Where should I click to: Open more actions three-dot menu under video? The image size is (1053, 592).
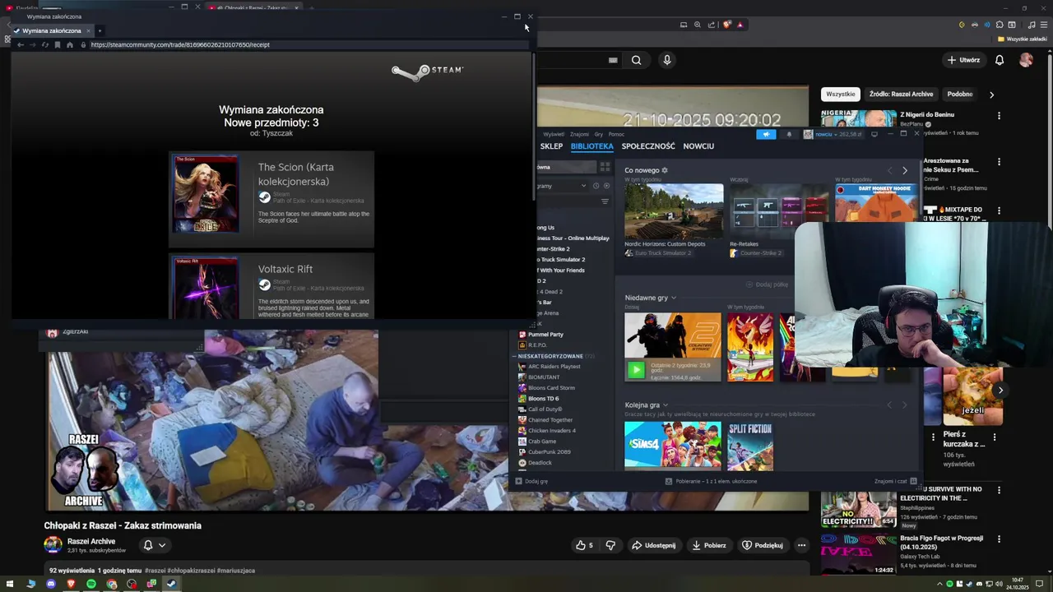pos(801,545)
